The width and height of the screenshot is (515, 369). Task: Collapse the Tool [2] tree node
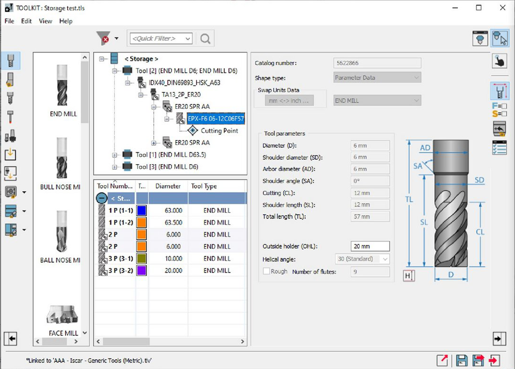[x=115, y=70]
